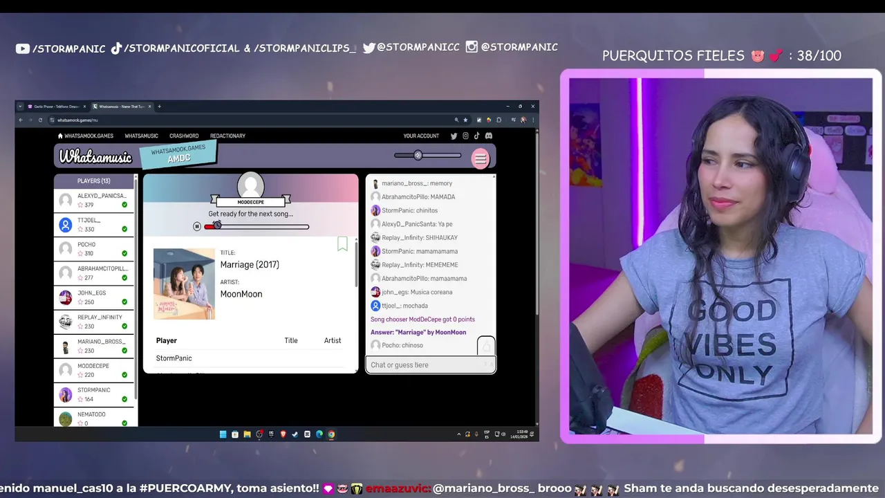Viewport: 885px width, 498px height.
Task: Select player REPLAY_INFINITY in players list
Action: coord(94,321)
